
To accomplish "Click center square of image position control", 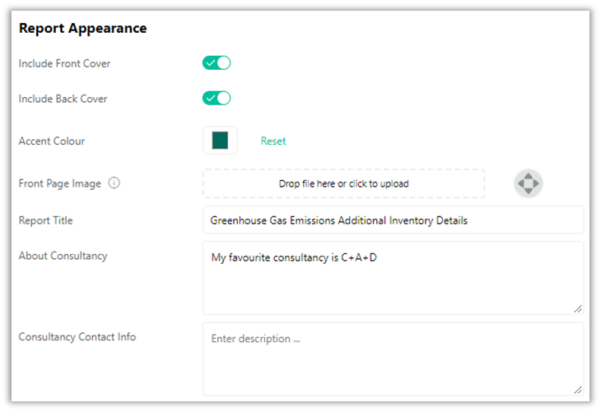I will (x=529, y=183).
